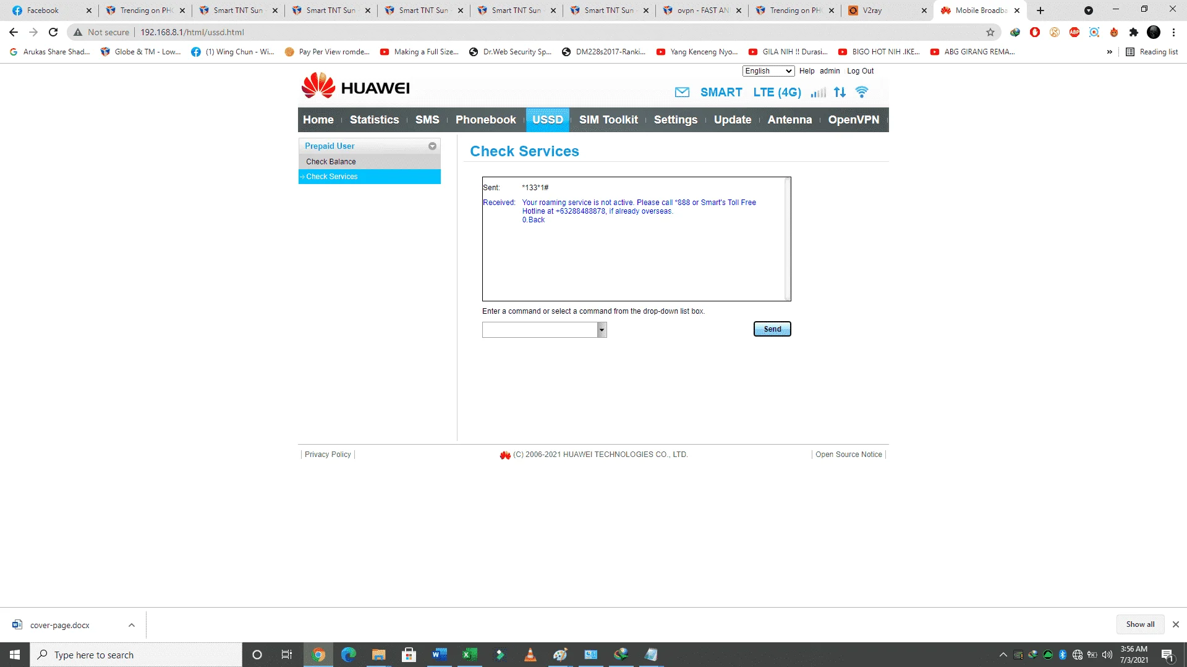The height and width of the screenshot is (667, 1187).
Task: Go to the Home tab
Action: [x=318, y=120]
